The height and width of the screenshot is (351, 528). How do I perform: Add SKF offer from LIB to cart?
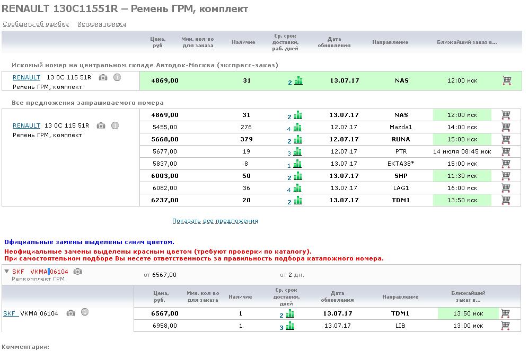[505, 326]
